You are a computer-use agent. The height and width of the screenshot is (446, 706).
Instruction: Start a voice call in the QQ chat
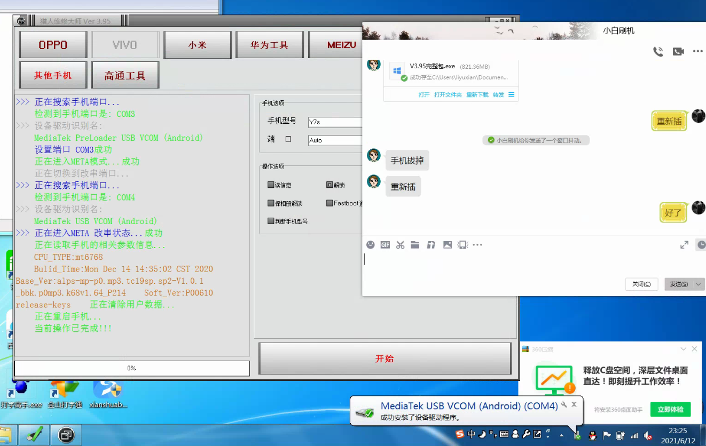point(658,51)
